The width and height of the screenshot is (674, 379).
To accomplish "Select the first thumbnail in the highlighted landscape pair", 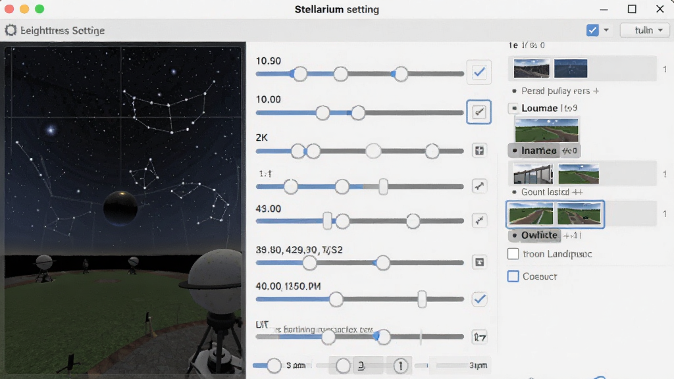I will click(x=531, y=214).
